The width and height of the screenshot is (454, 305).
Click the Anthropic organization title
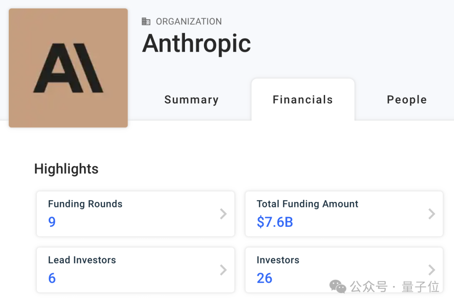[x=196, y=43]
